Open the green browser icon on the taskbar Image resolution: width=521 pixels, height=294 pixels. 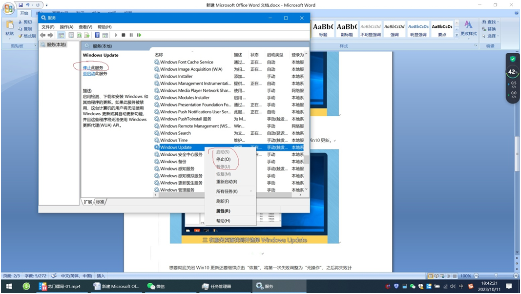(x=26, y=286)
